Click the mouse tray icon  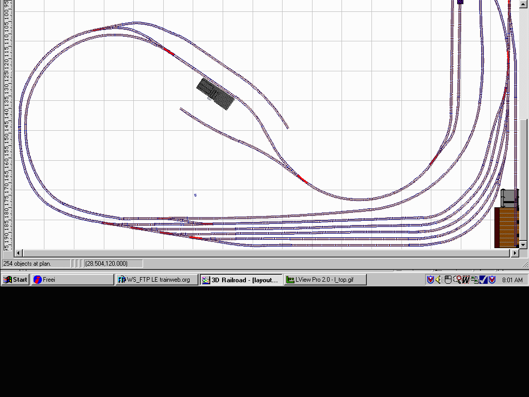coord(448,280)
